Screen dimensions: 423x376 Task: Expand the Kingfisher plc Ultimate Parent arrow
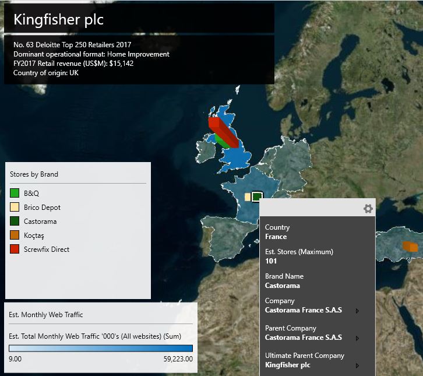tap(357, 366)
